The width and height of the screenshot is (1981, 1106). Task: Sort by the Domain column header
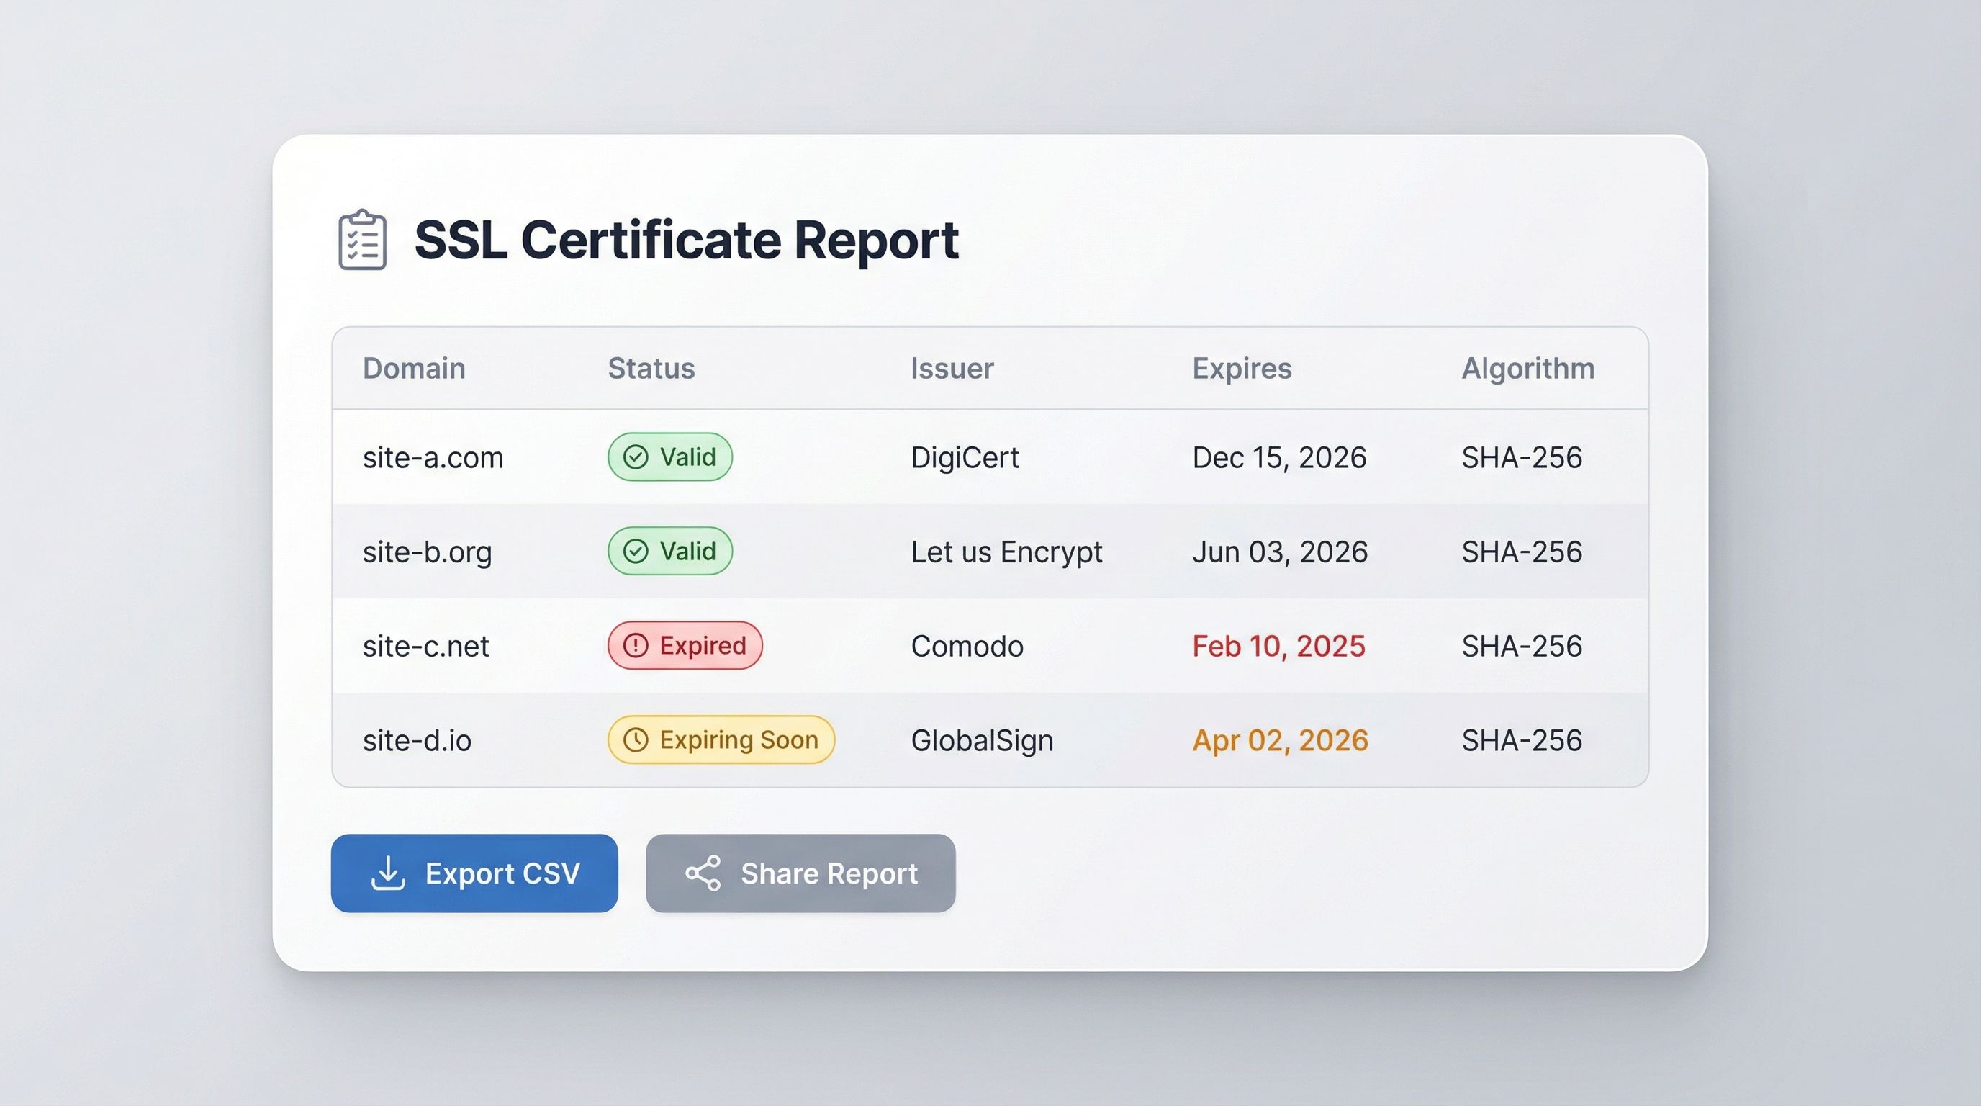click(414, 369)
